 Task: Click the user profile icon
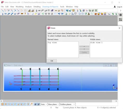(115, 7)
